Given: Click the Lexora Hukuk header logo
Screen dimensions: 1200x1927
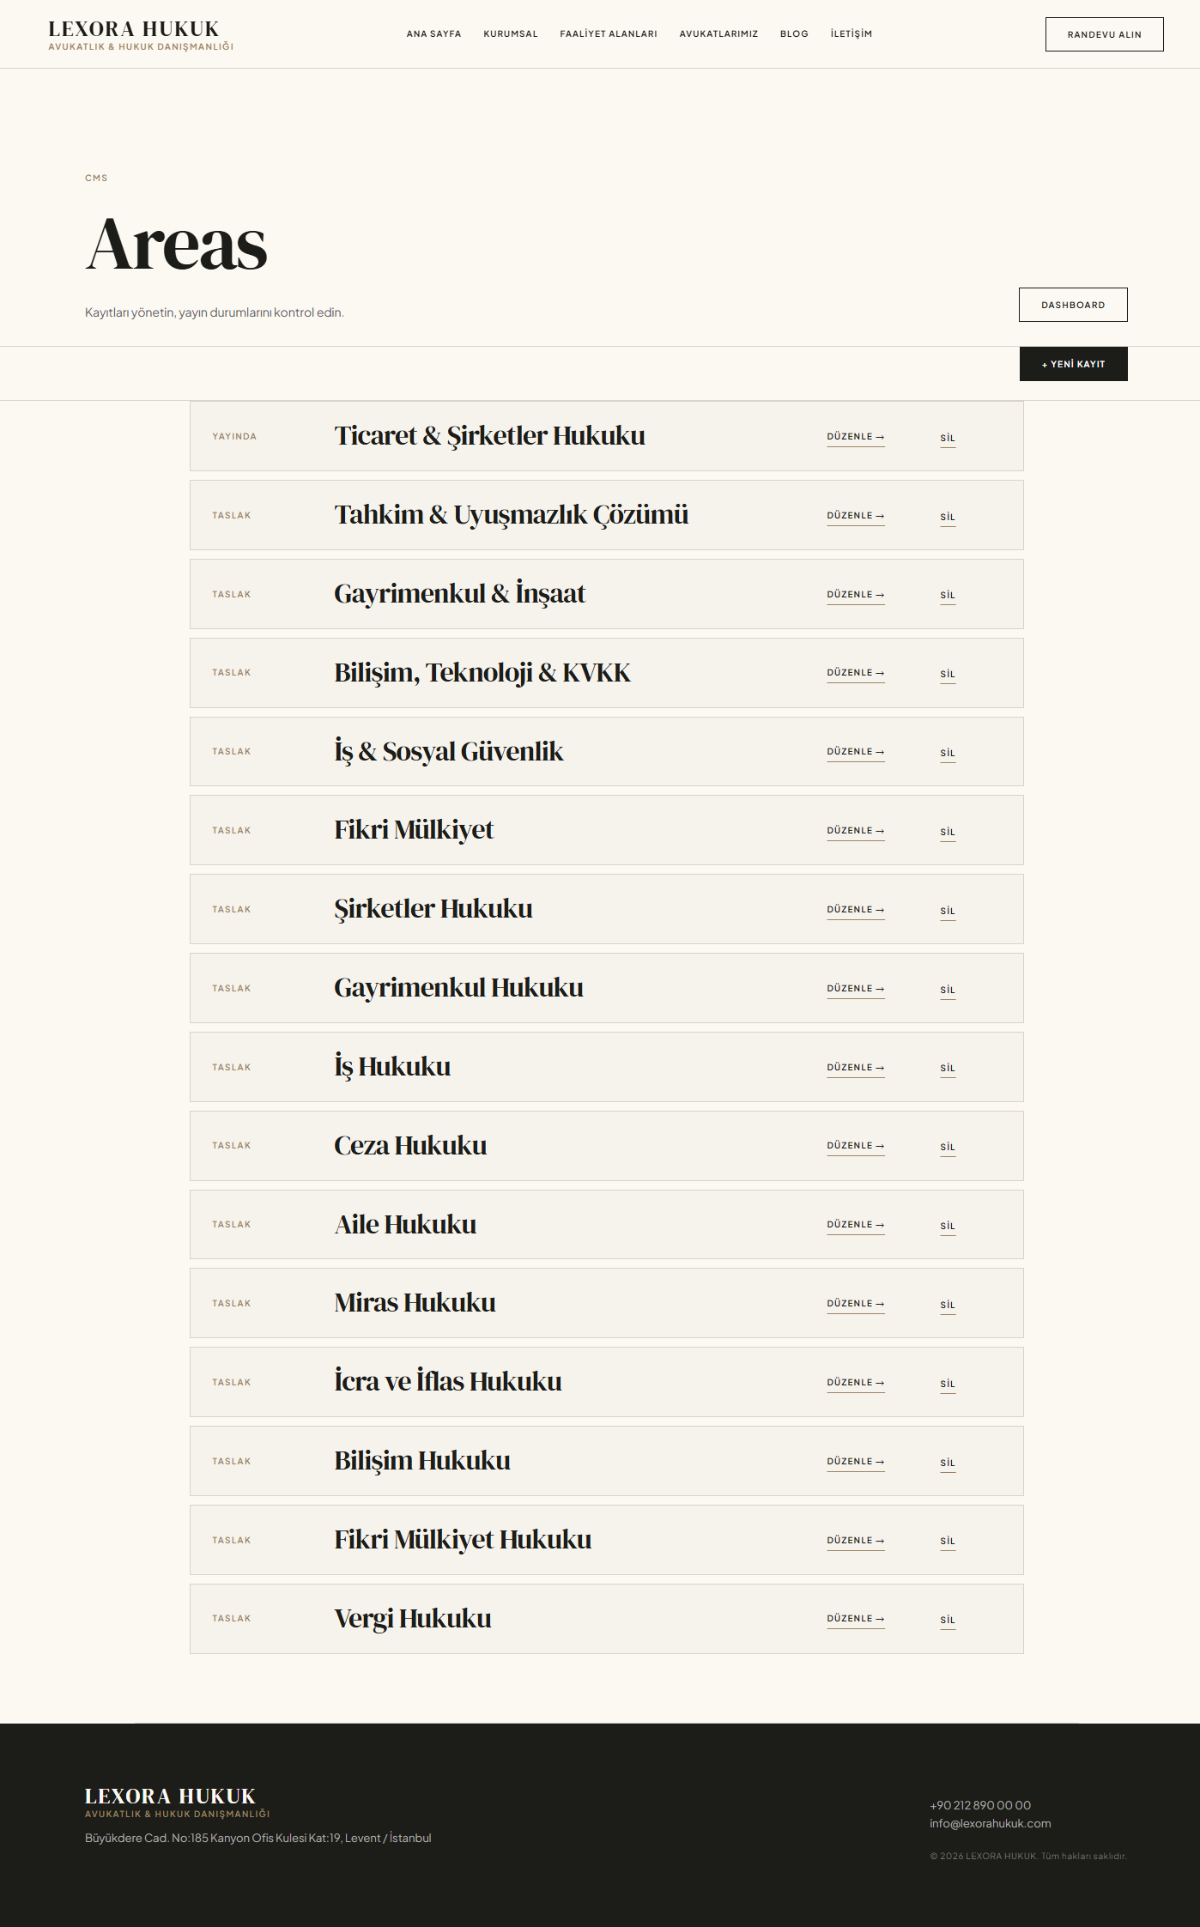Looking at the screenshot, I should 141,35.
